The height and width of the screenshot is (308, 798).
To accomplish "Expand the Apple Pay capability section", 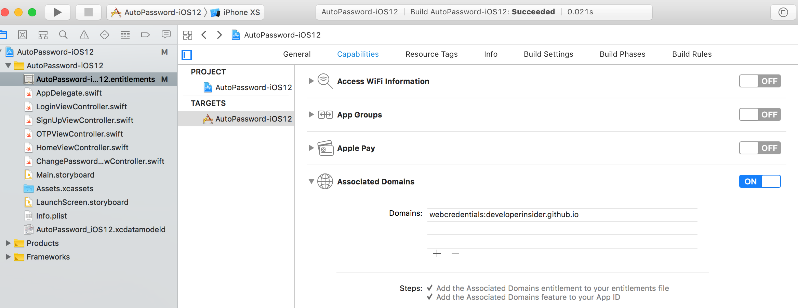I will (311, 148).
